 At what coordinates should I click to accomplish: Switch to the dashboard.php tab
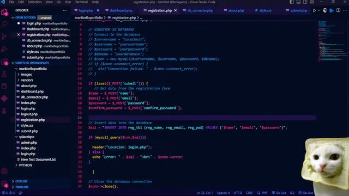point(121,10)
